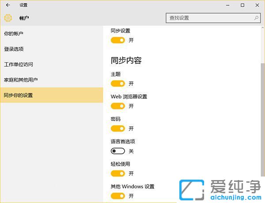Click the 帐户 page title
The height and width of the screenshot is (203, 265).
(24, 18)
